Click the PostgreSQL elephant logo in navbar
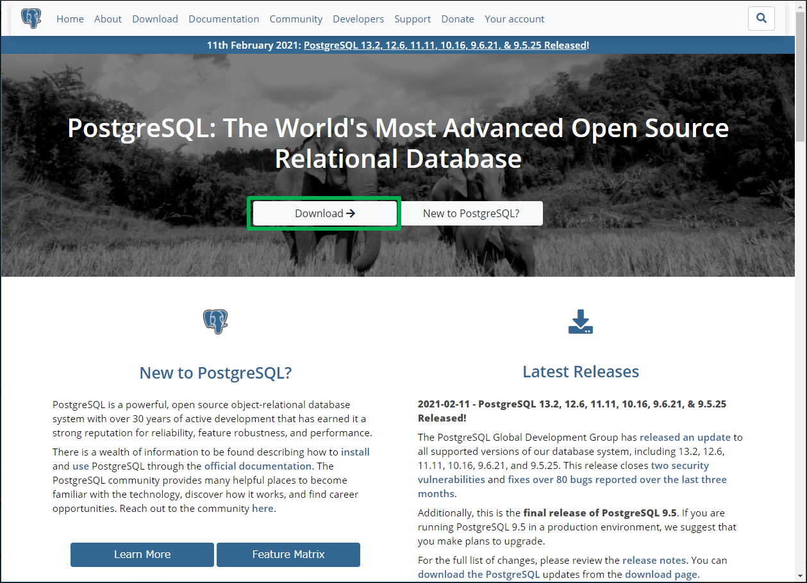807x583 pixels. (31, 19)
